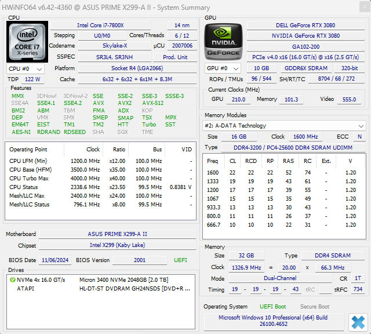Click the Intel Core i7 X-series logo
371x334 pixels.
tap(27, 42)
